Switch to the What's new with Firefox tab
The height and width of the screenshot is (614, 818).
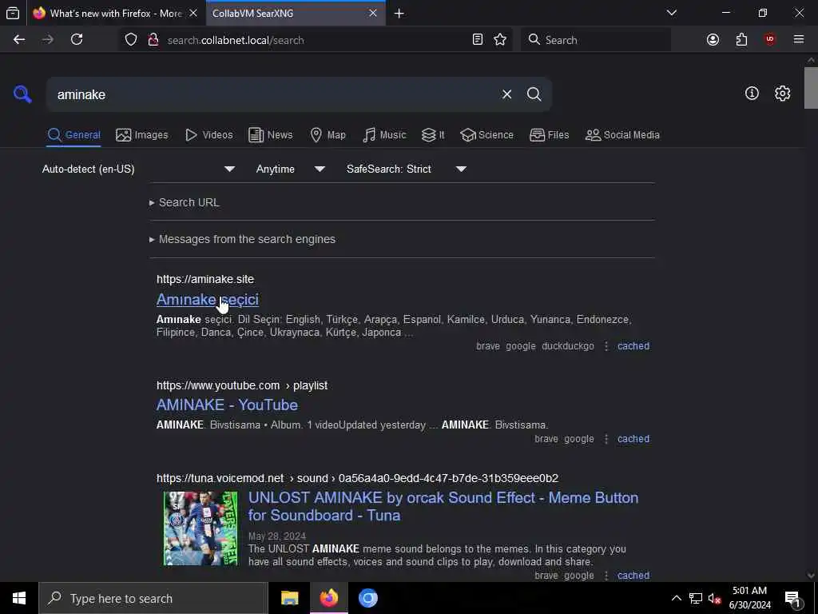click(x=115, y=13)
